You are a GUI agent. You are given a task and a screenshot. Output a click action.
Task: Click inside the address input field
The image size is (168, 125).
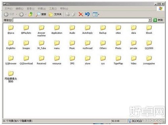(x=81, y=20)
